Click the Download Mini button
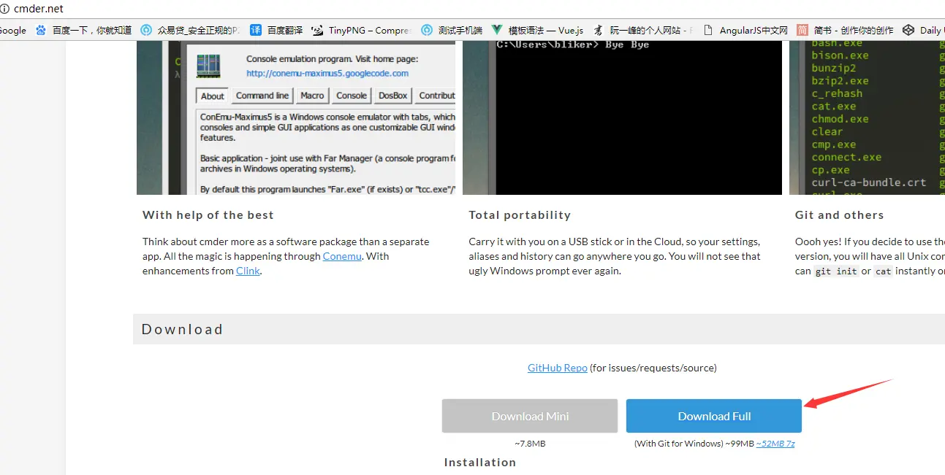945x475 pixels. point(530,416)
